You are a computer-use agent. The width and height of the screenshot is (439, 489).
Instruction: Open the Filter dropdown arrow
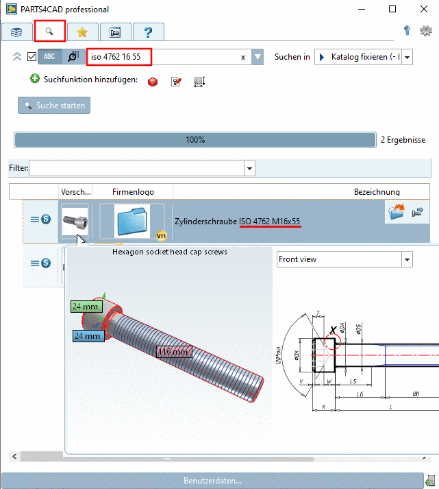click(250, 168)
